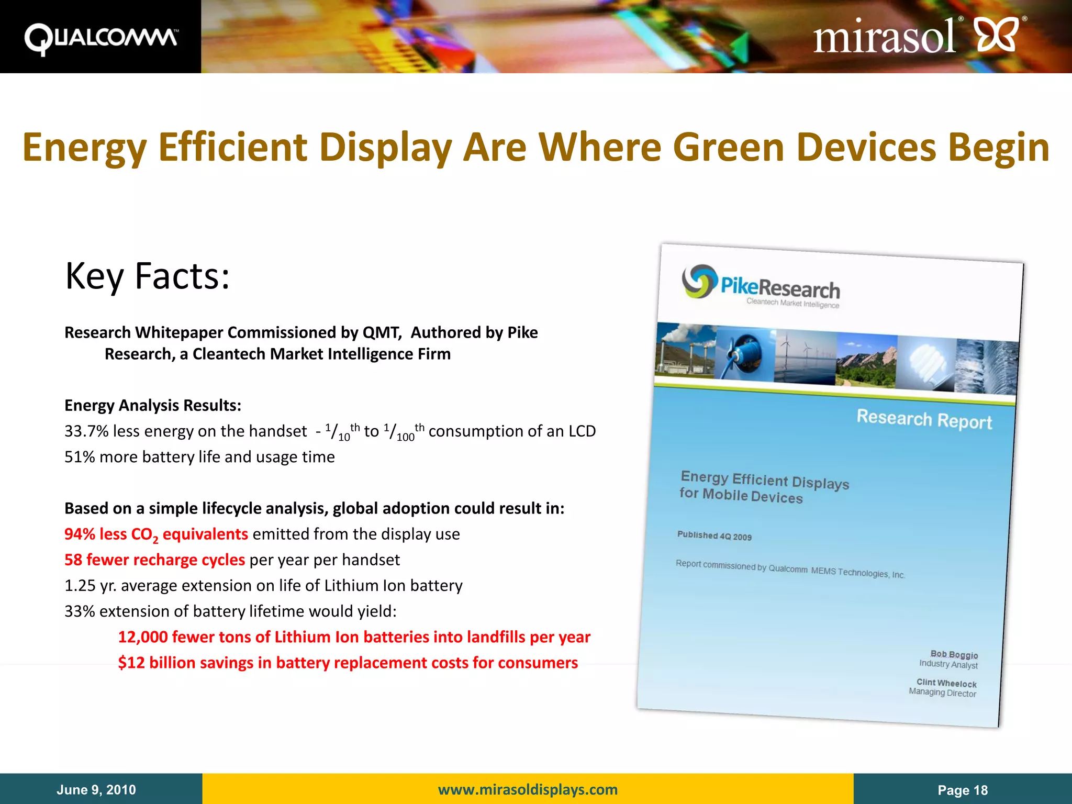Click 'Based on a simple lifecycle analysis' heading
The width and height of the screenshot is (1072, 804).
click(315, 508)
